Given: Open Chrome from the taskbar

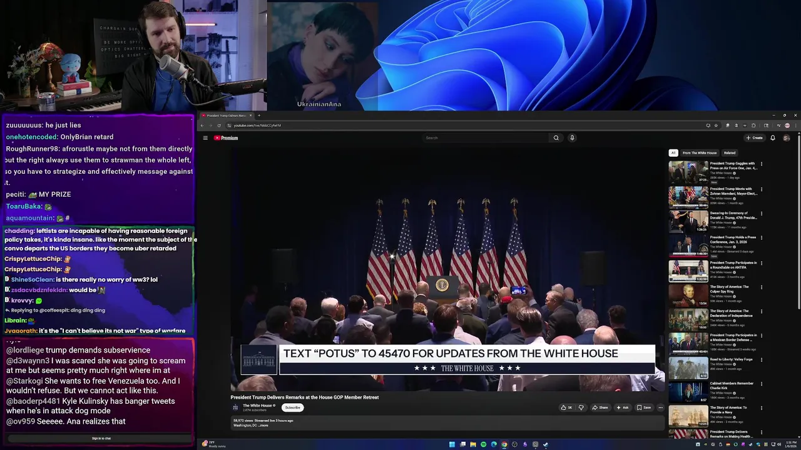Looking at the screenshot, I should coord(504,444).
